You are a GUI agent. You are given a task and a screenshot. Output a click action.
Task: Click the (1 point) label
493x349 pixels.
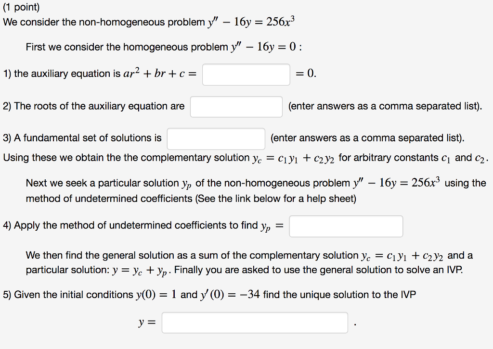click(20, 7)
